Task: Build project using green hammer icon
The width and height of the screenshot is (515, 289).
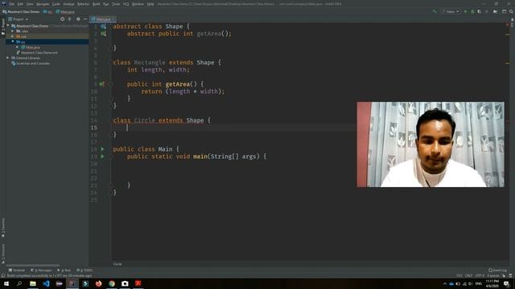Action: pos(435,11)
